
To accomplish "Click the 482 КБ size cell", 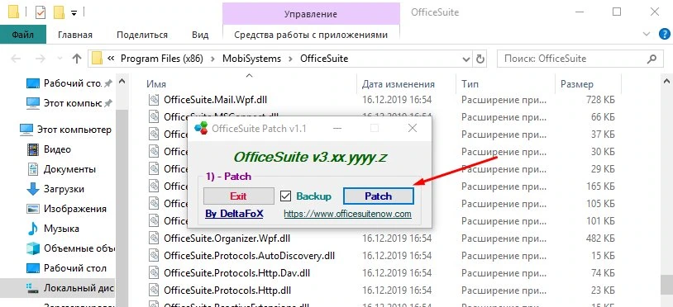I will pyautogui.click(x=600, y=238).
